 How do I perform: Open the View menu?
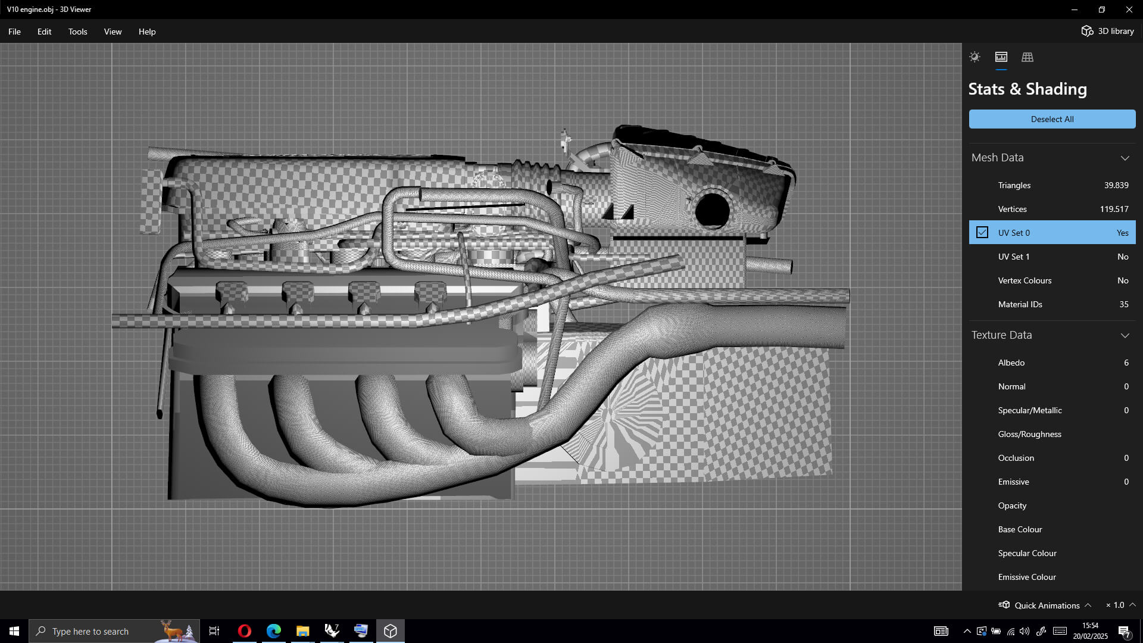113,32
